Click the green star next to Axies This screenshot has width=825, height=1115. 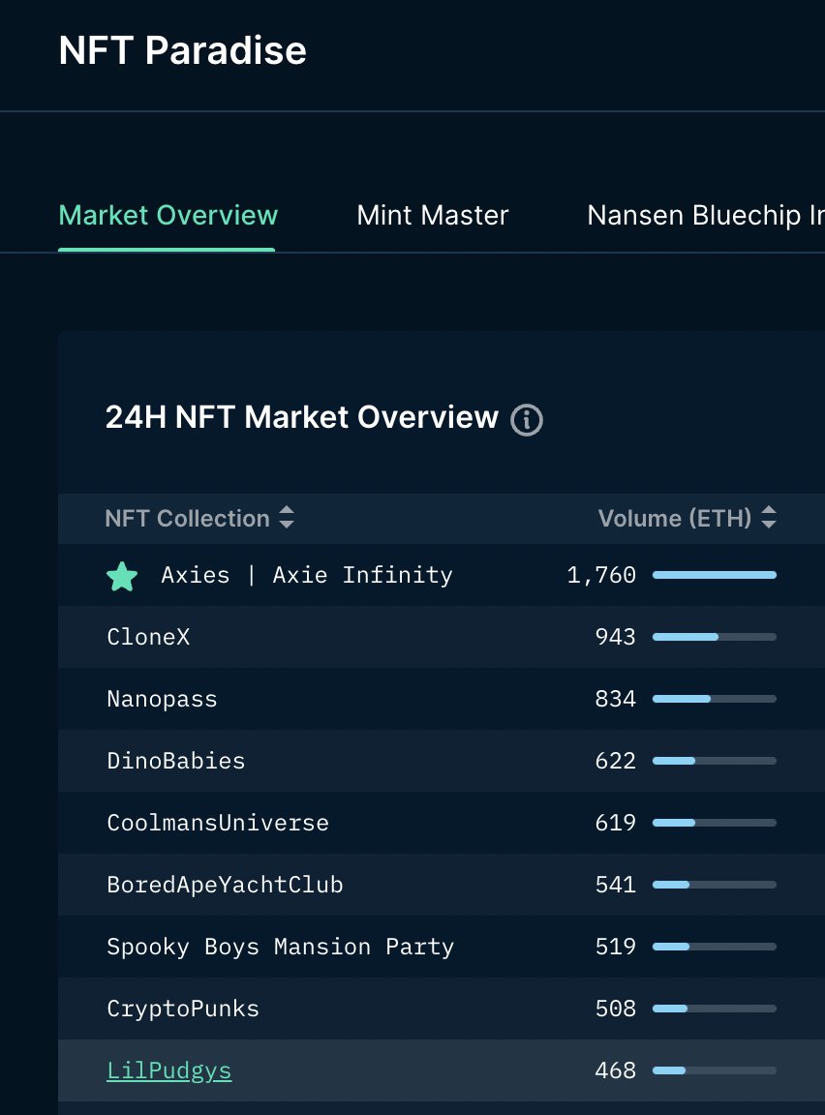pos(122,576)
